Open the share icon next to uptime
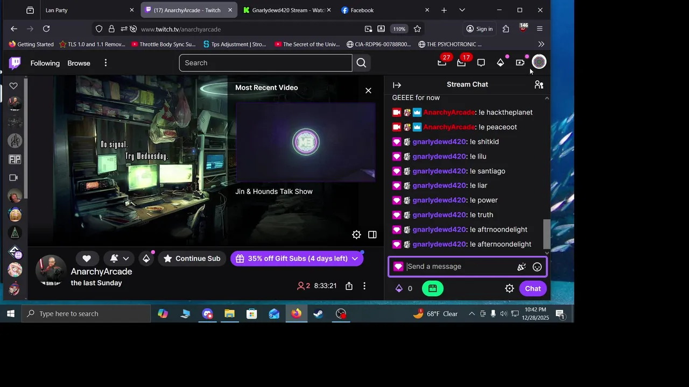This screenshot has height=387, width=689. tap(349, 286)
